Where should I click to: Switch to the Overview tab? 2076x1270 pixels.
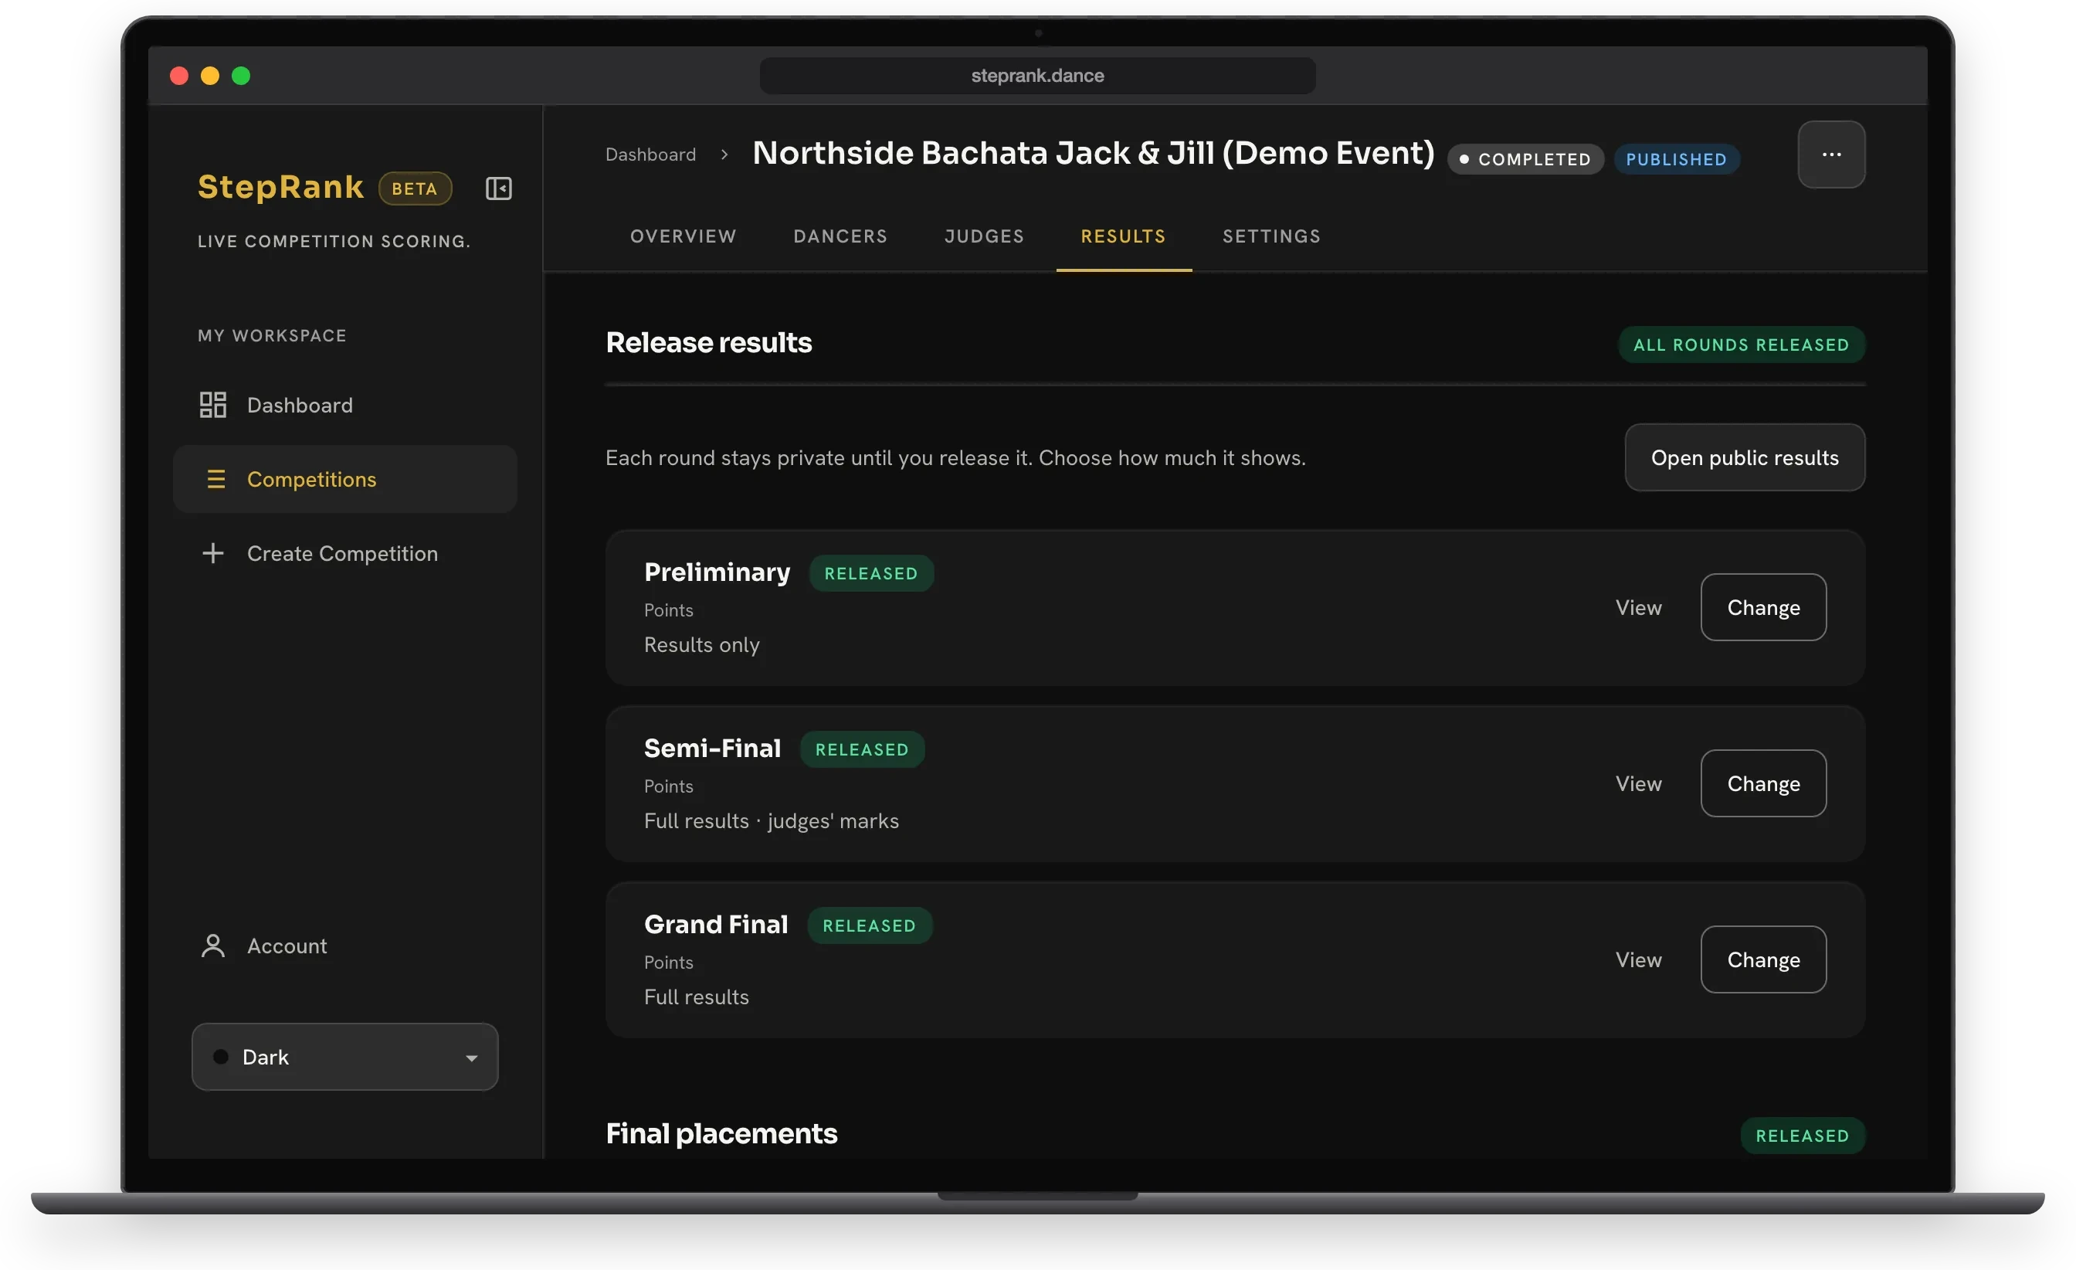(684, 236)
